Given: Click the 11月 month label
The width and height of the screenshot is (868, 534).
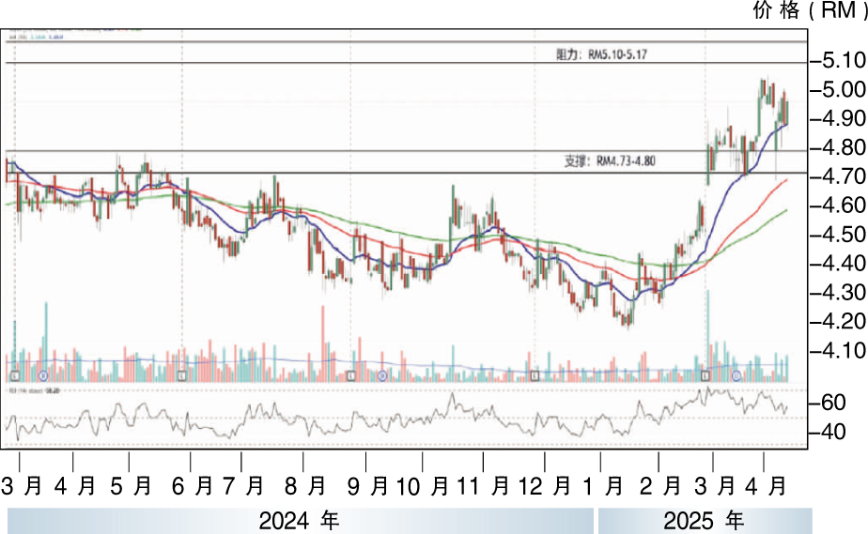Looking at the screenshot, I should click(x=484, y=486).
